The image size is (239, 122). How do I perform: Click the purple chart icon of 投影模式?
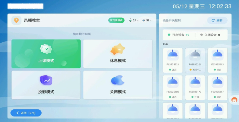pyautogui.click(x=46, y=80)
